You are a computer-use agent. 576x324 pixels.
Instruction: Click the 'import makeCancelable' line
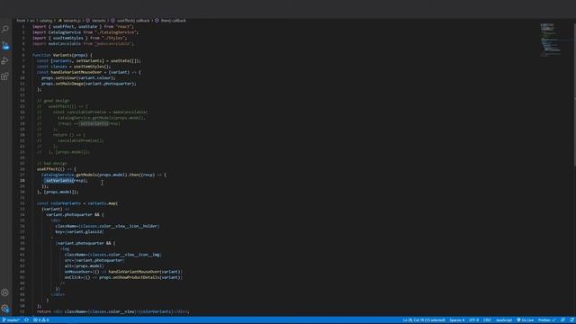83,44
